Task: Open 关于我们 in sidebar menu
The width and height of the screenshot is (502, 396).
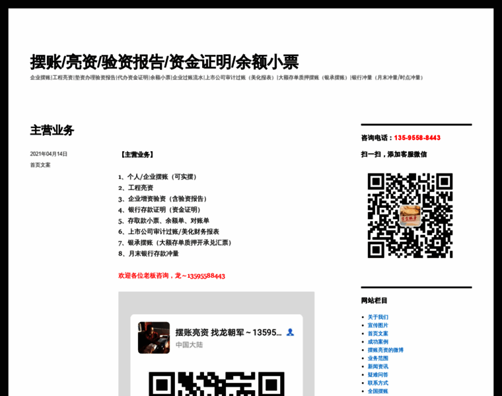Action: tap(378, 317)
